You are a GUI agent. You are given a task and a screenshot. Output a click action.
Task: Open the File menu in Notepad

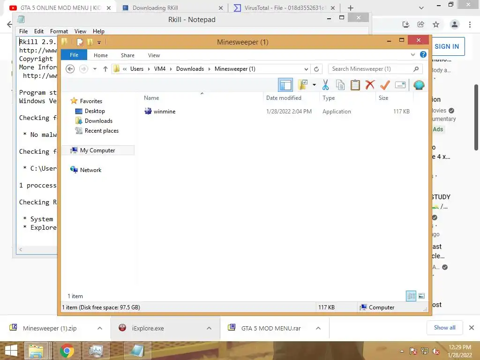tap(23, 31)
